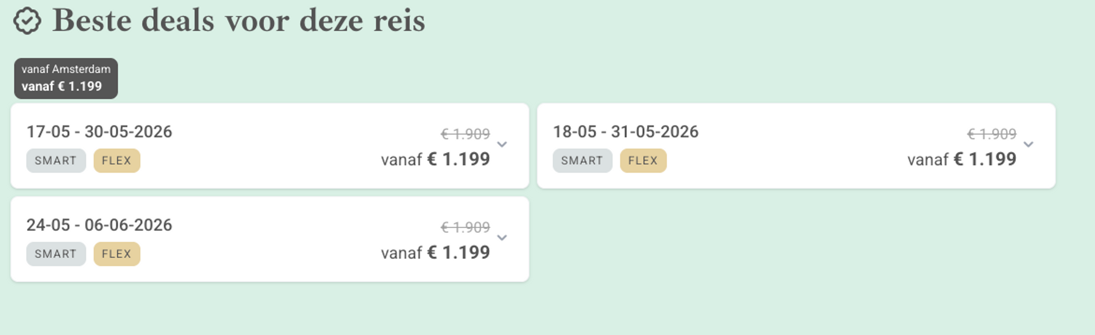Screen dimensions: 1095x335
Task: Select the 'vanaf Amsterdam' departure tab
Action: 66,79
